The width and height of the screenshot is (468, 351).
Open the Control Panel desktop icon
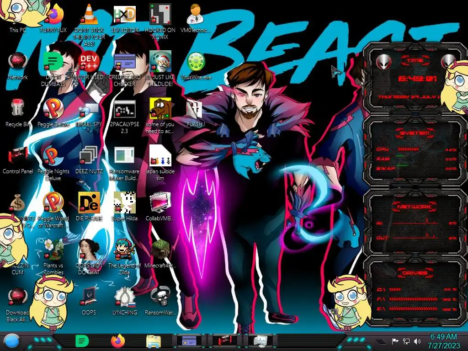18,156
